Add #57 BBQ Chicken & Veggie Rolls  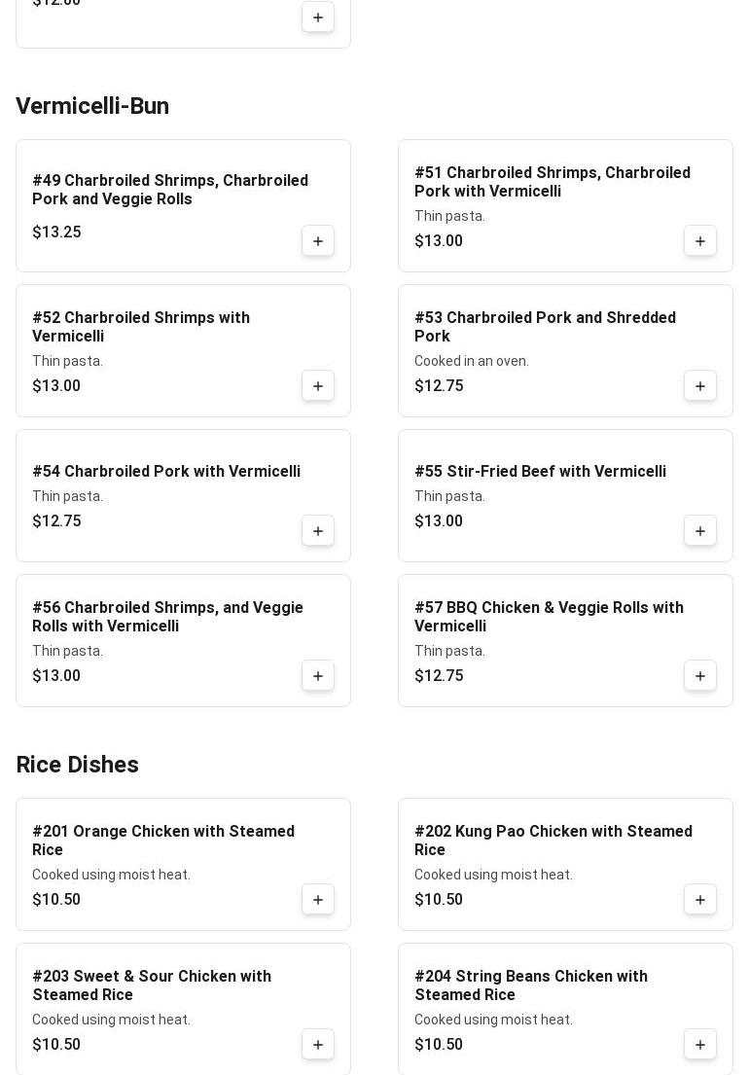(x=700, y=676)
